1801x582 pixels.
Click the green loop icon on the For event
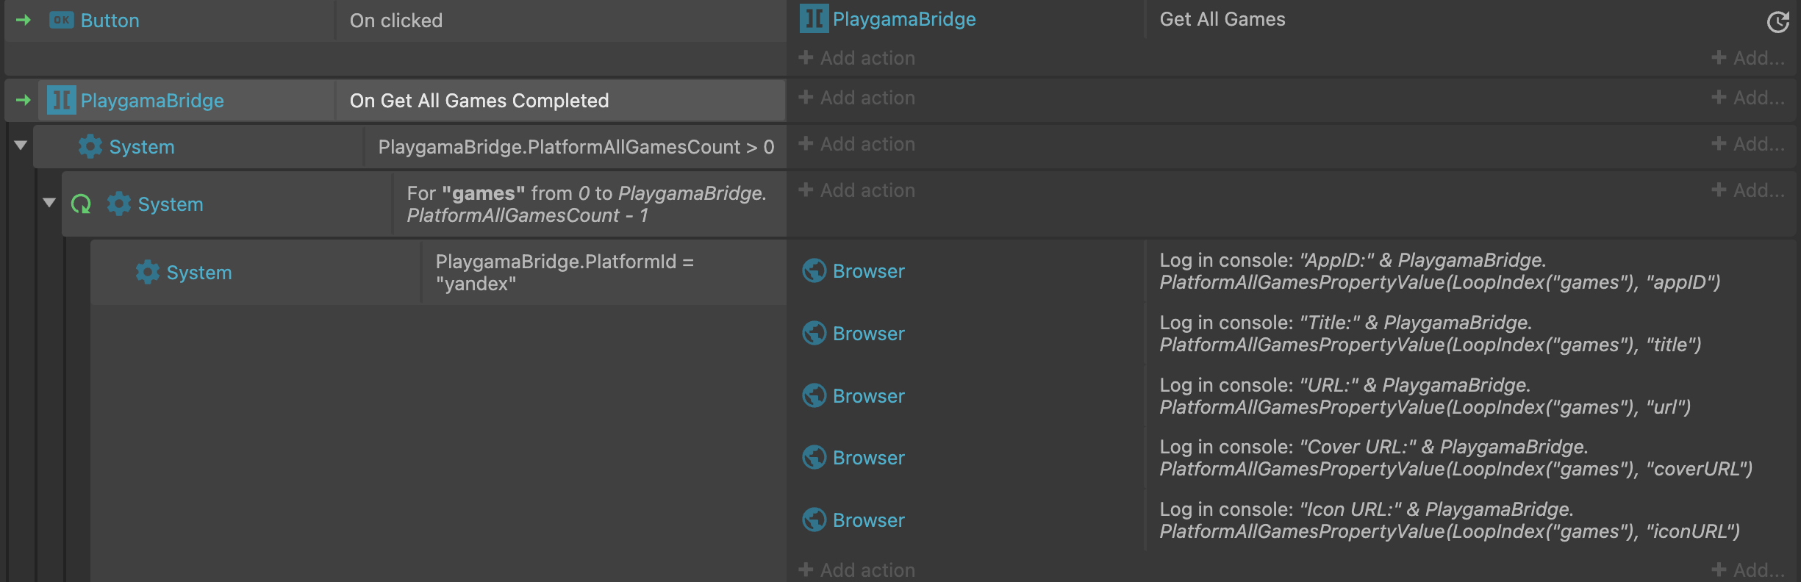81,204
